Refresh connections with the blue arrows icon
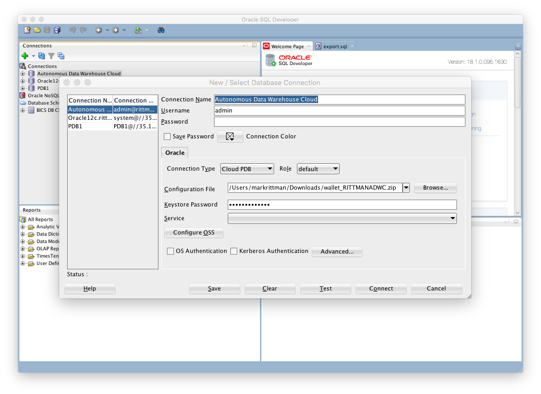Screen dimensions: 541x394 tap(41, 55)
